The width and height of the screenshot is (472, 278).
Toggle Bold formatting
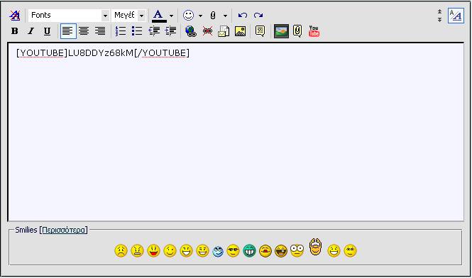[x=14, y=31]
